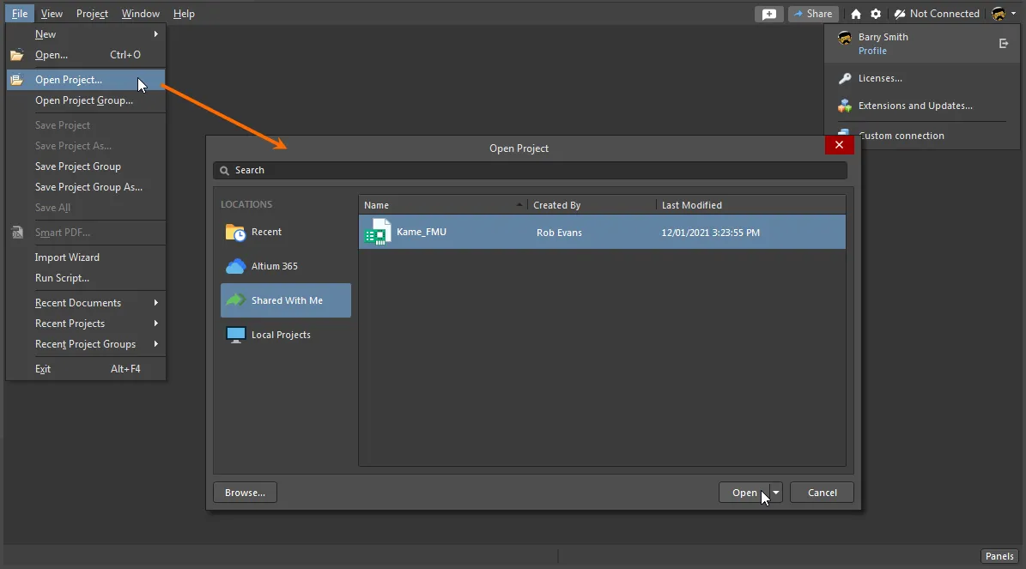Expand the Recent Projects submenu
This screenshot has width=1026, height=569.
(155, 324)
